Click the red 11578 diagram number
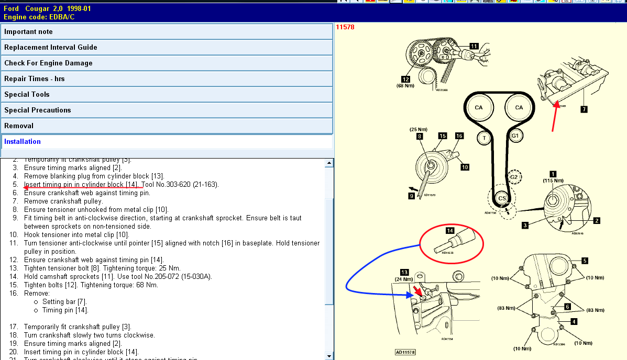This screenshot has height=360, width=627. [345, 27]
